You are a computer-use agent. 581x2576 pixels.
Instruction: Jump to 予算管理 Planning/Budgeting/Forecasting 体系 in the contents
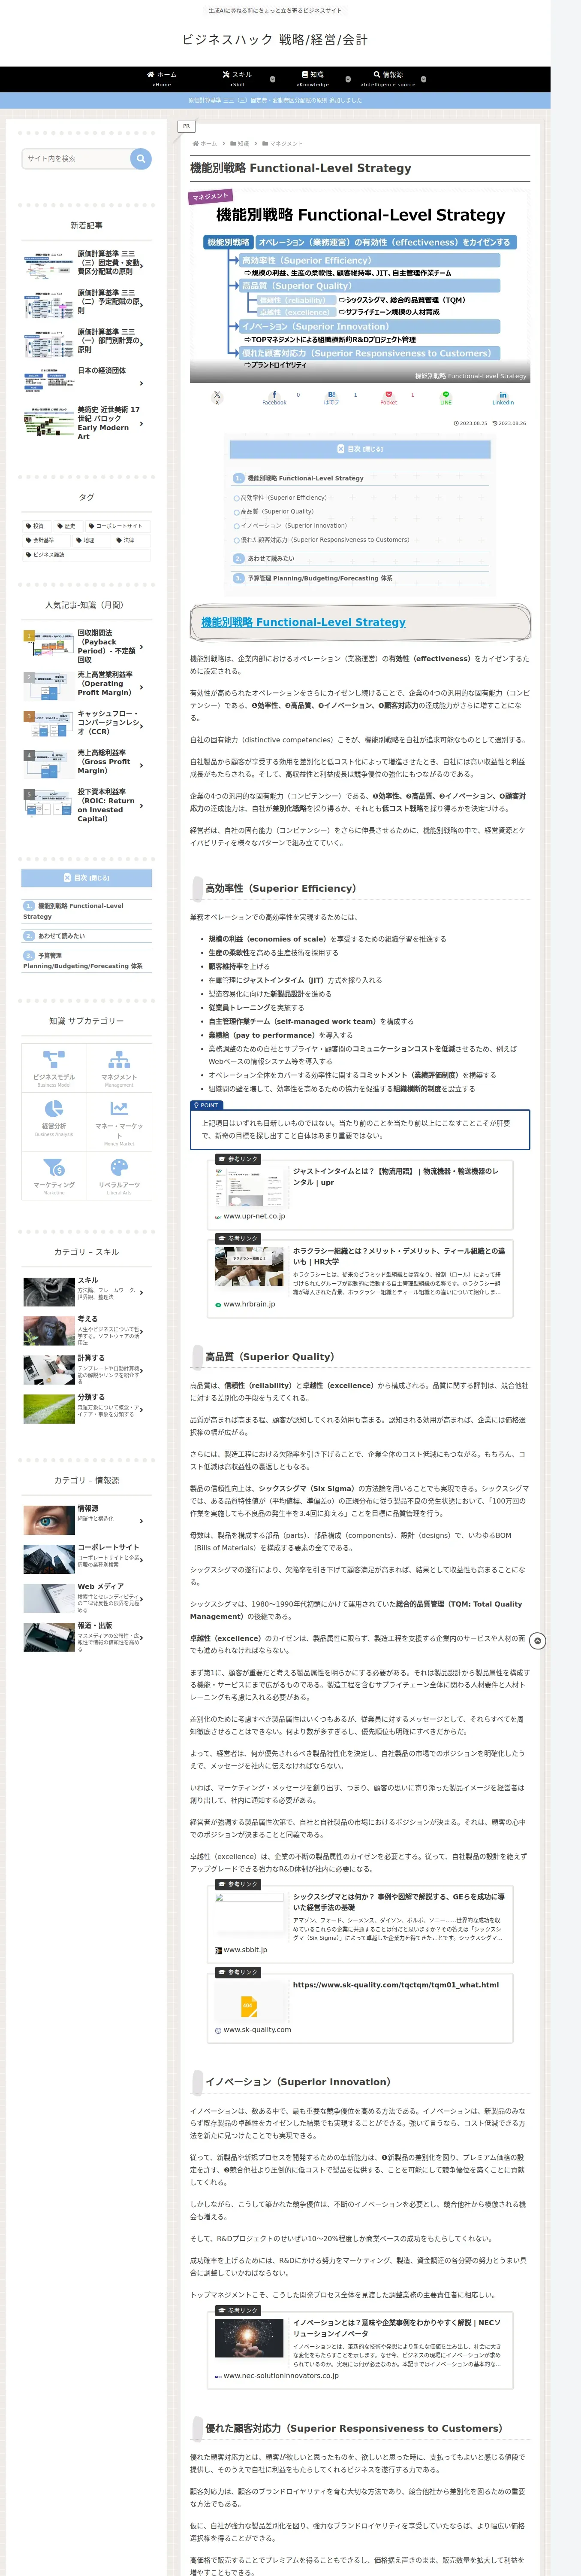coord(319,578)
